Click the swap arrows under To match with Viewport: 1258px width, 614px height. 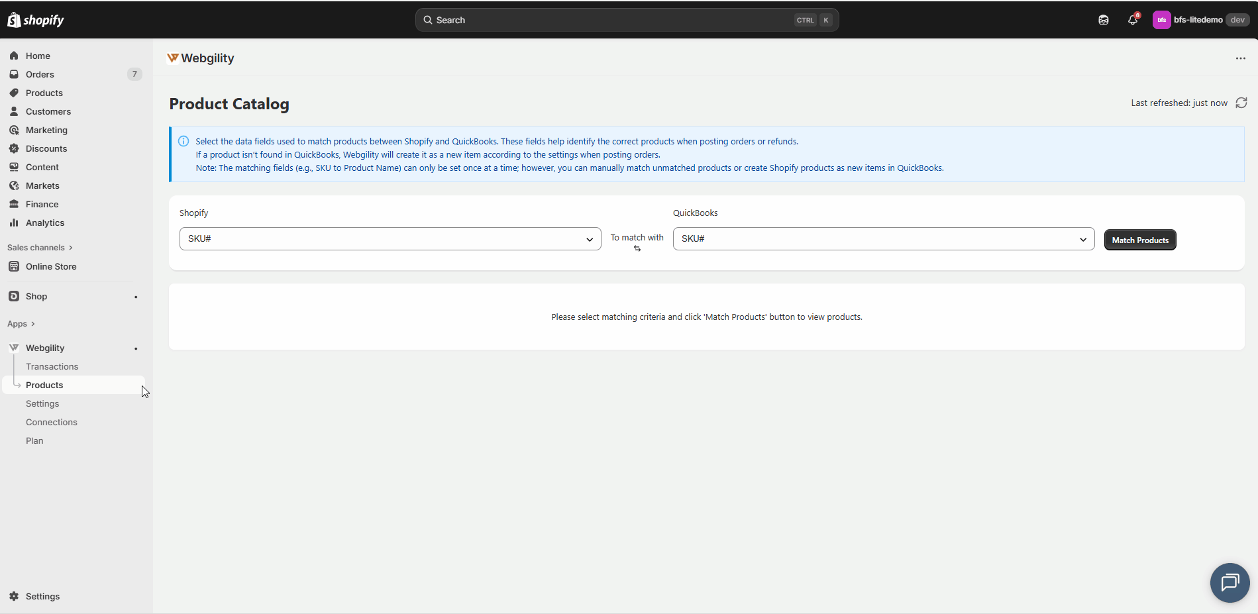pyautogui.click(x=637, y=249)
